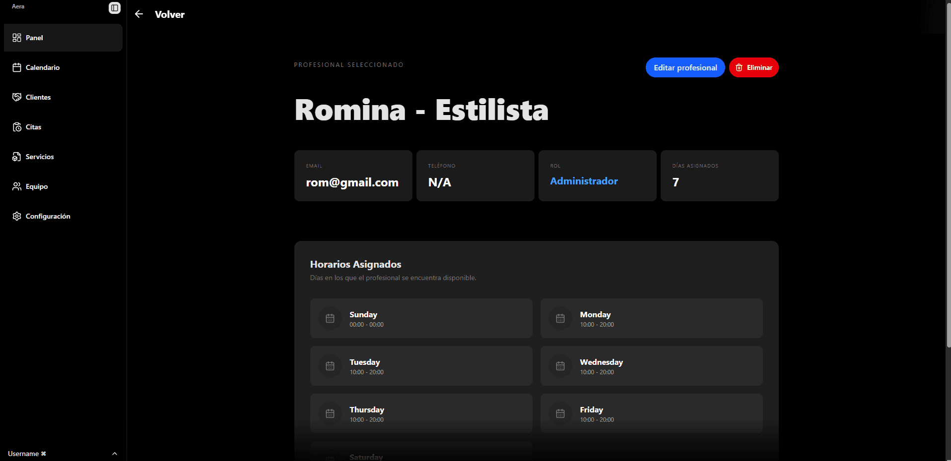Open the Configuración gear icon

[17, 216]
